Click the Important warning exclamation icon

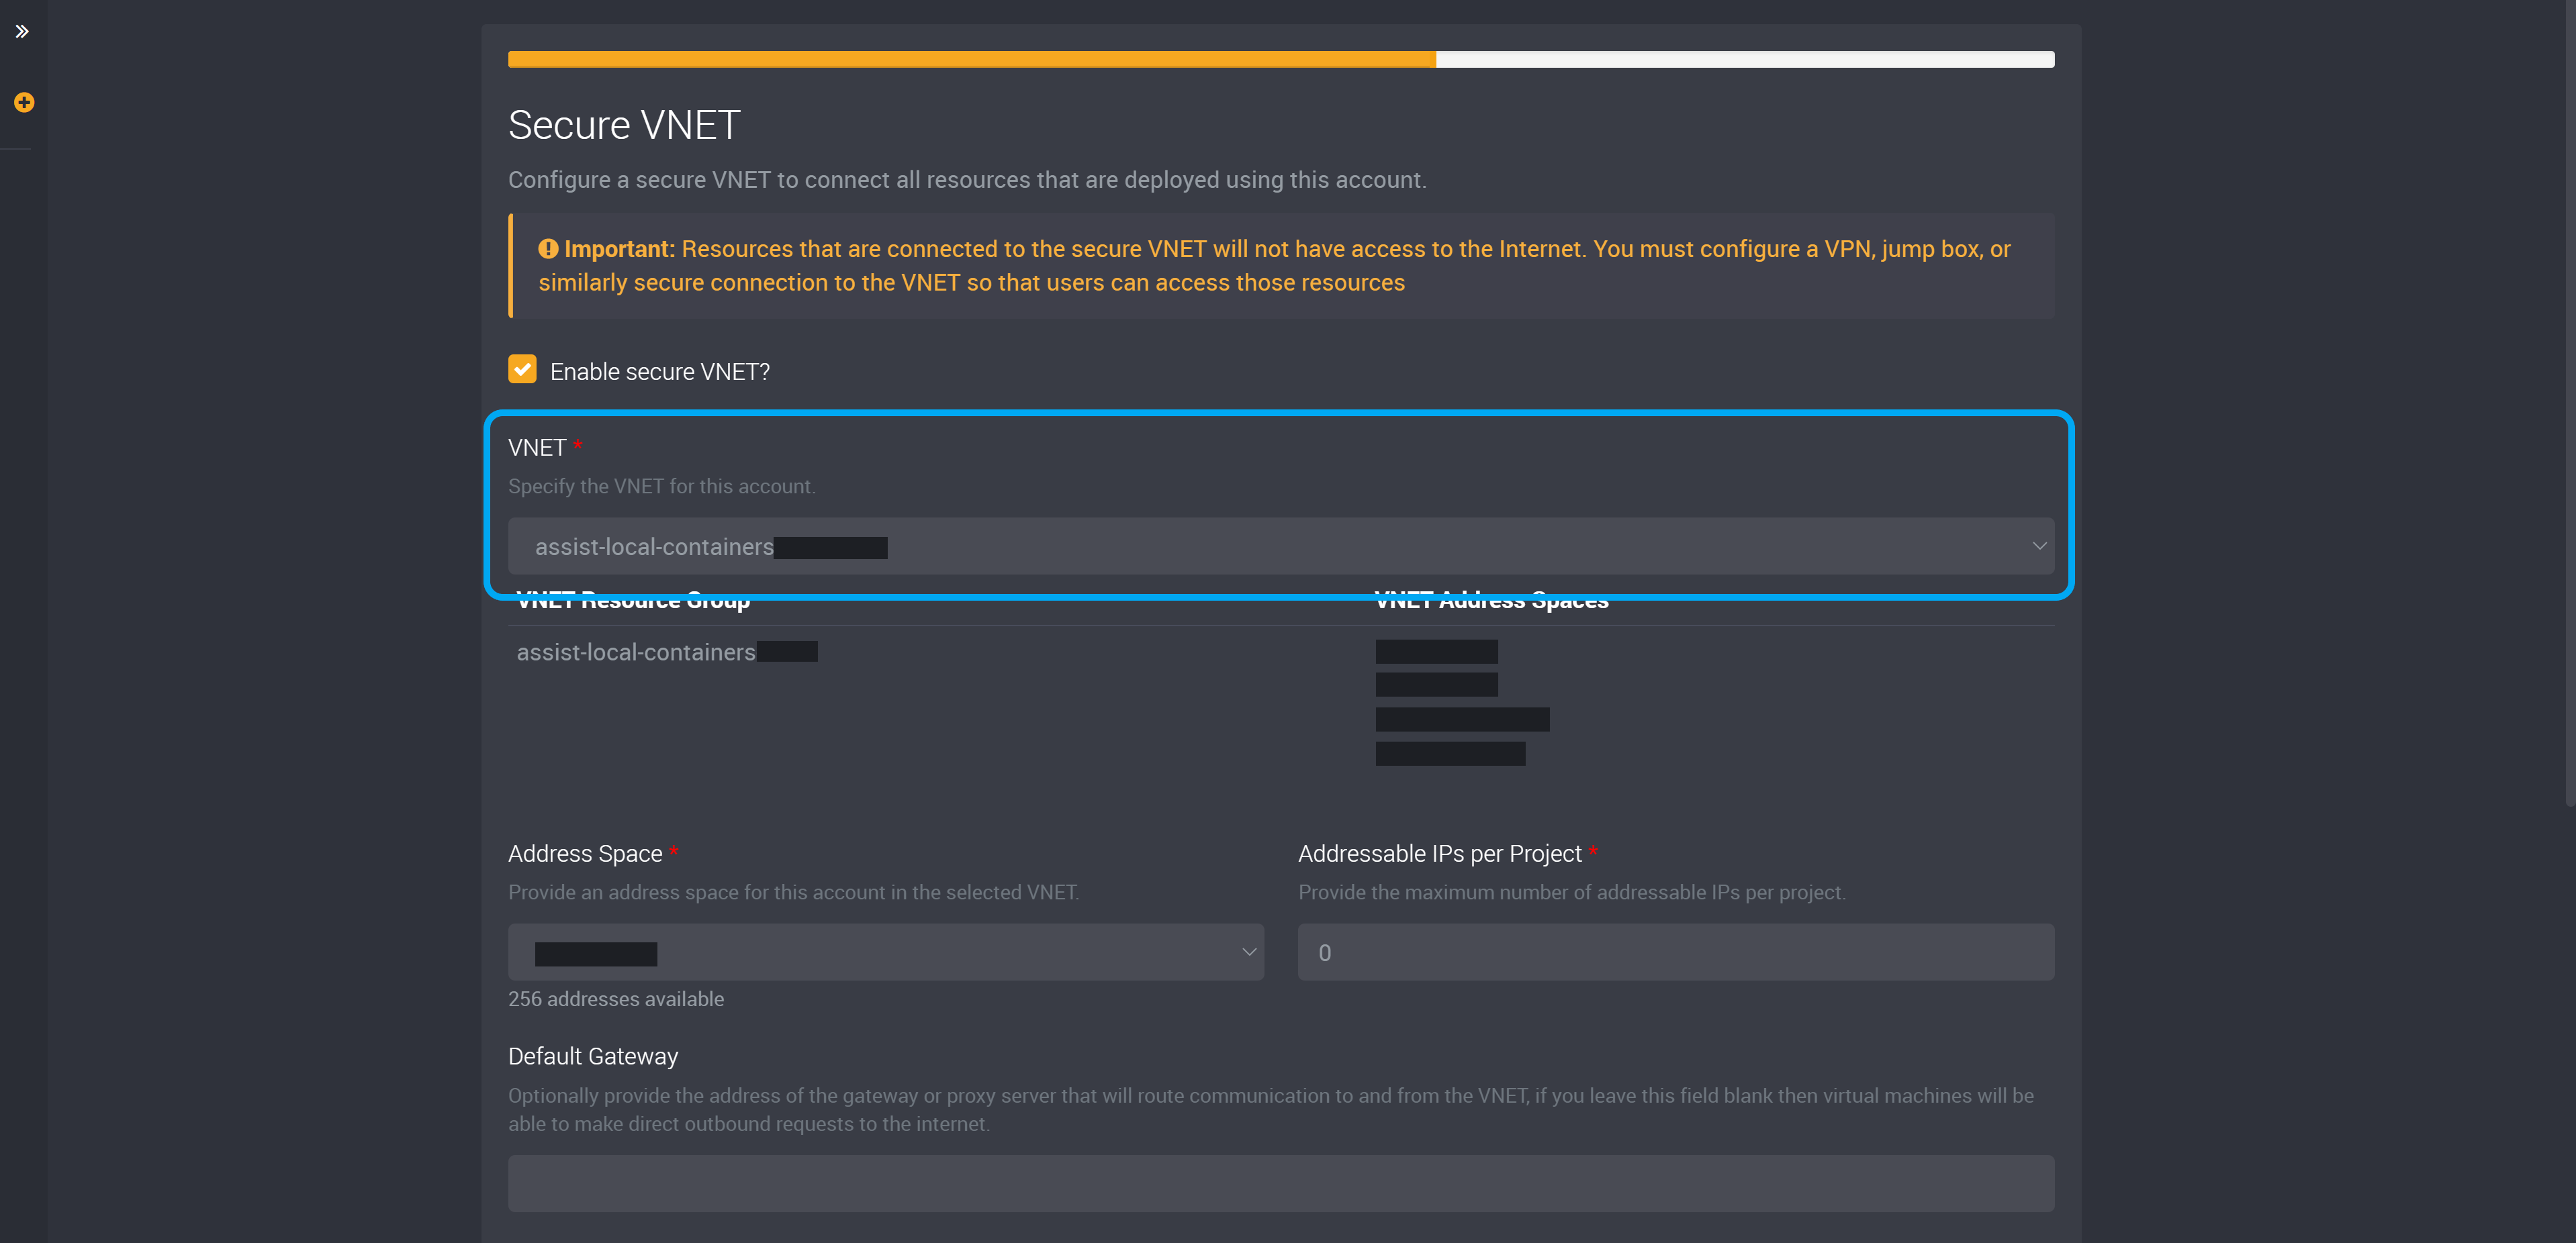(x=548, y=249)
